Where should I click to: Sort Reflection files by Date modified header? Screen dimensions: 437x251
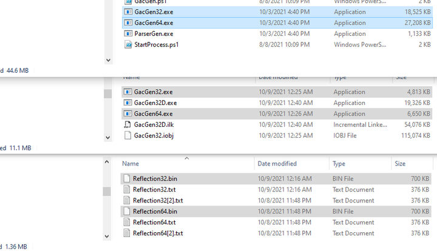[277, 164]
